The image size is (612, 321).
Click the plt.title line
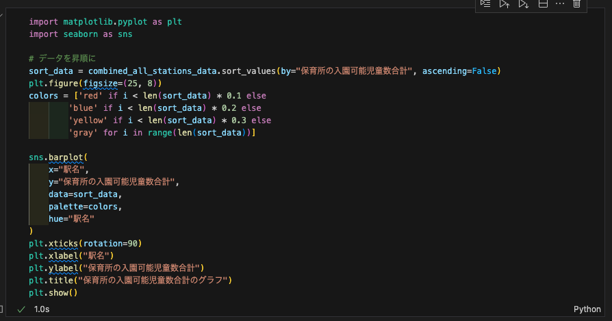click(x=130, y=281)
